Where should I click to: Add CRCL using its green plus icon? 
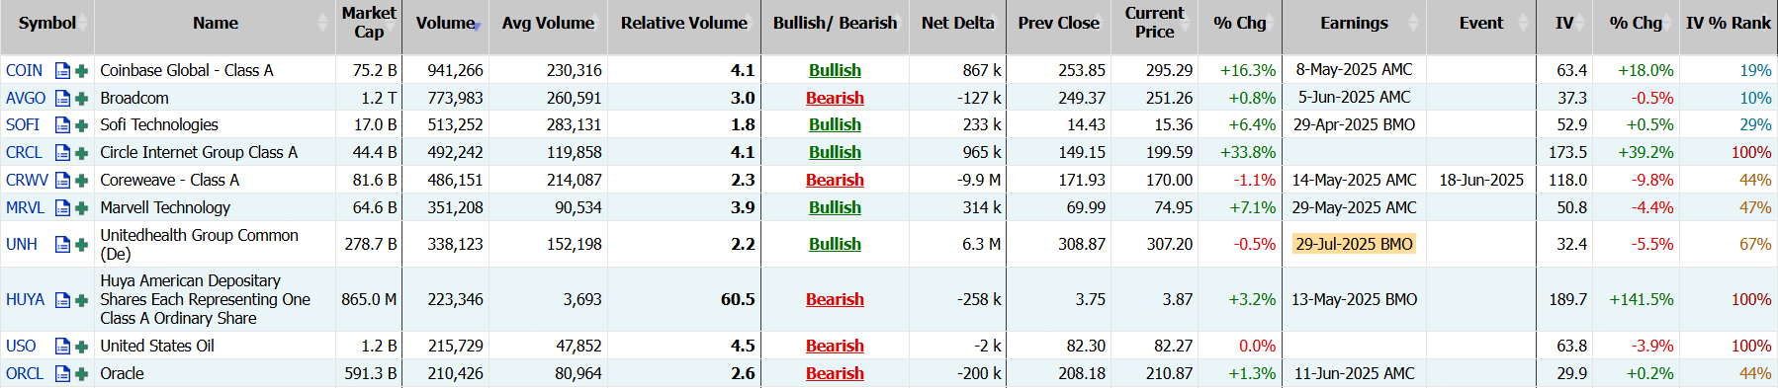pyautogui.click(x=81, y=152)
